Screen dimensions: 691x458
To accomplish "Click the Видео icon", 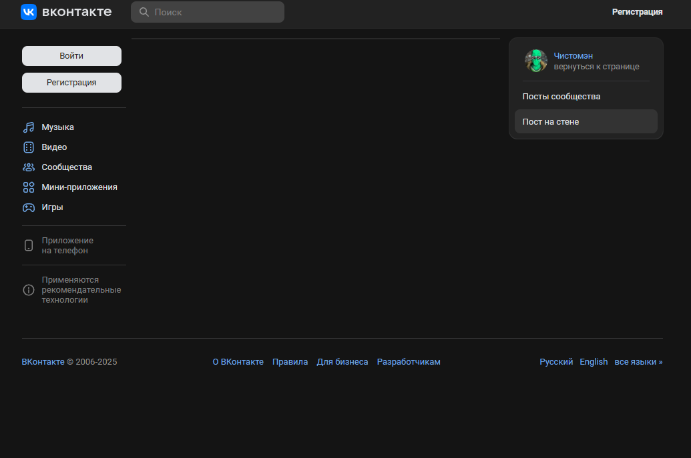I will 29,147.
